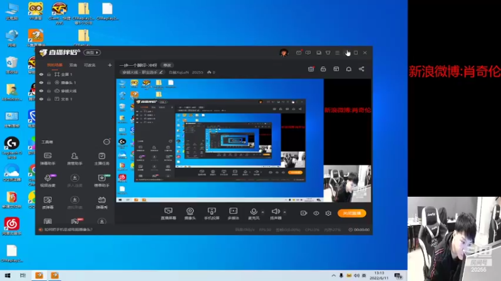Open the chat feedback icon in the title bar
The image size is (501, 281).
coord(308,52)
